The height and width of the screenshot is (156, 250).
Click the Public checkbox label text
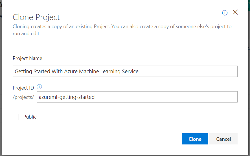(x=30, y=117)
